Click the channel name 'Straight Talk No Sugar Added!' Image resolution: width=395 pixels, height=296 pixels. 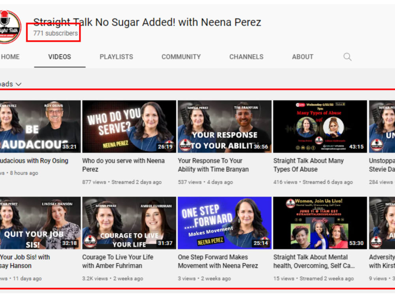pos(147,22)
